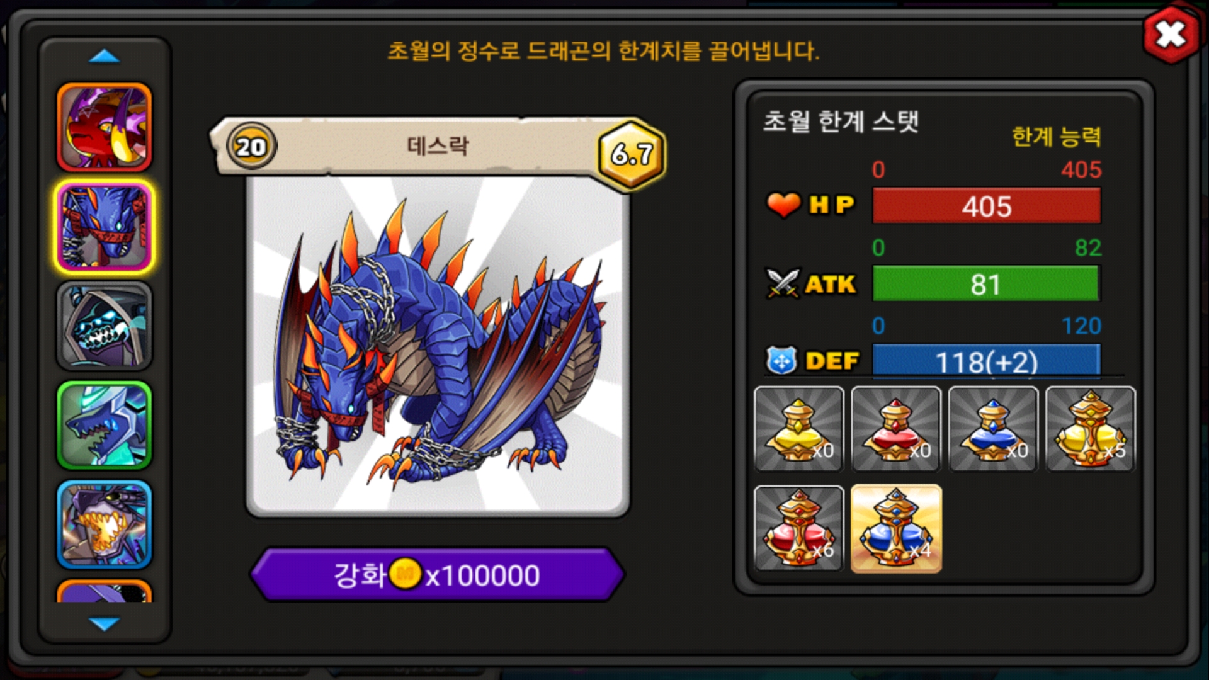This screenshot has height=680, width=1209.
Task: Pick the green-framed armored dragon portrait
Action: pyautogui.click(x=105, y=425)
